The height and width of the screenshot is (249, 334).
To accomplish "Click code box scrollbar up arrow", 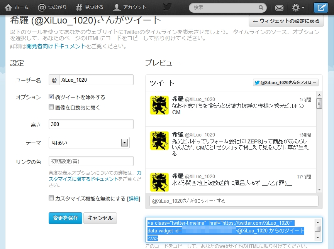I will click(x=318, y=222).
